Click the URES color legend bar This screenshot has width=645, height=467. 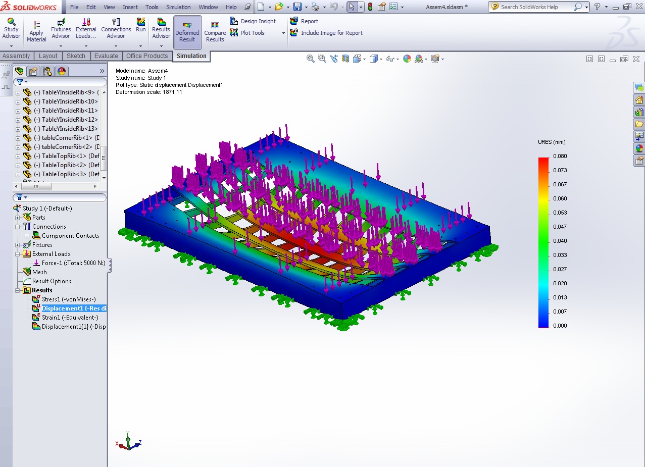pos(543,242)
